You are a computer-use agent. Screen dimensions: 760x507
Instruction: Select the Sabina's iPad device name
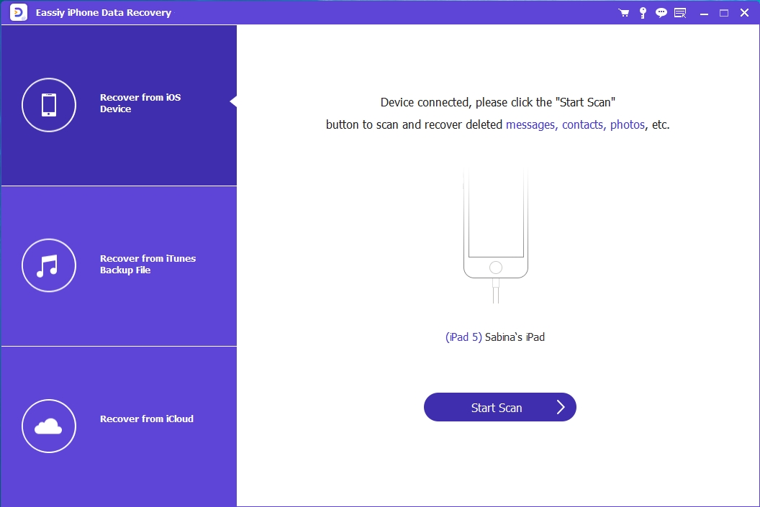[515, 337]
